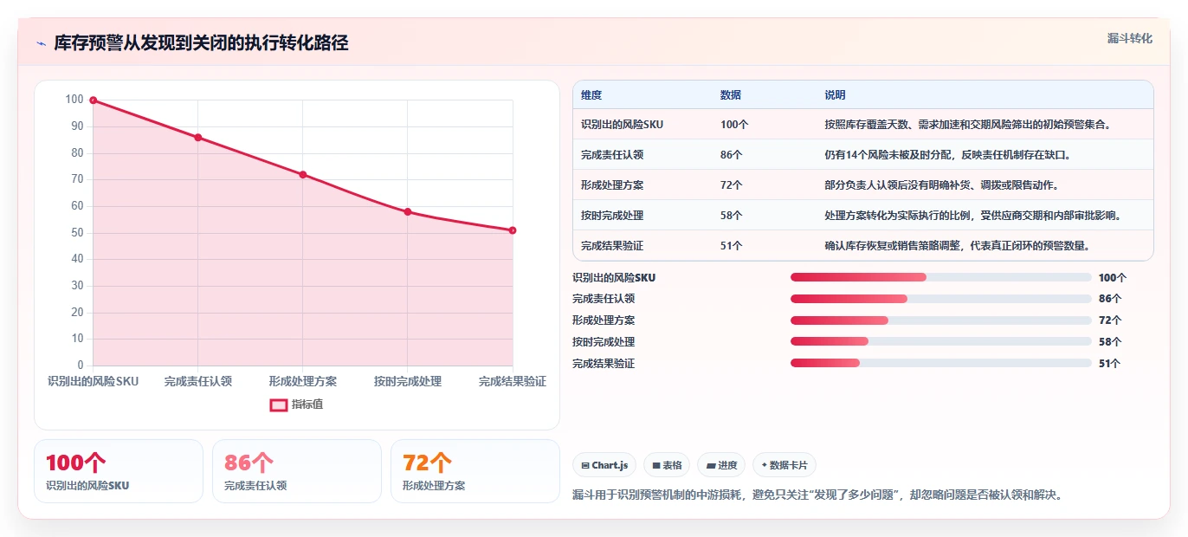Click the chart point at 完成结果验证

(x=513, y=230)
